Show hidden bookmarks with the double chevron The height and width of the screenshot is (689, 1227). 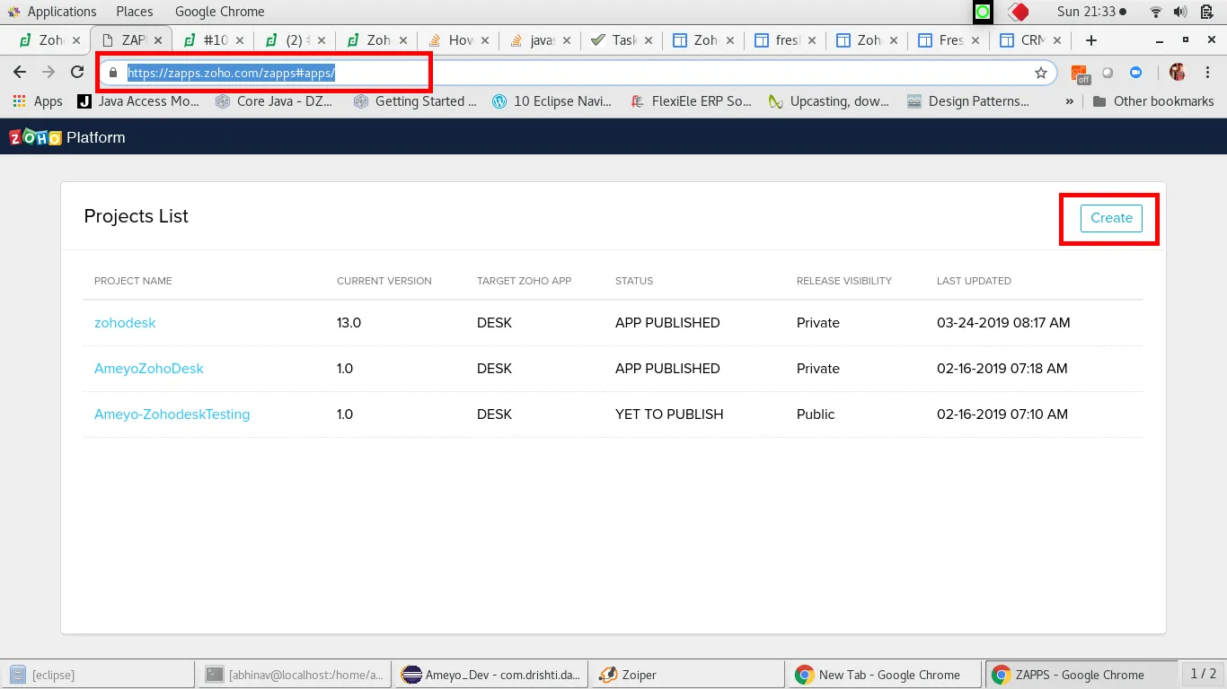[x=1069, y=101]
